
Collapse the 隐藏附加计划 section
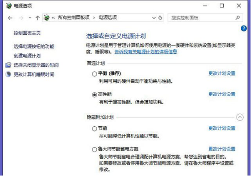[x=240, y=117]
